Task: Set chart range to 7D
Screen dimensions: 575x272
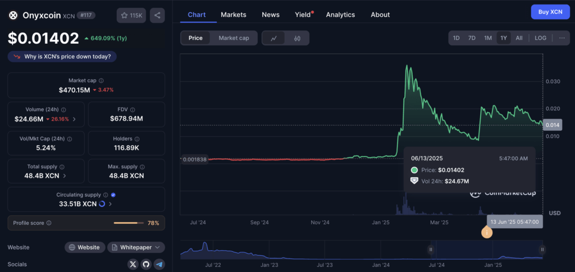Action: coord(472,38)
